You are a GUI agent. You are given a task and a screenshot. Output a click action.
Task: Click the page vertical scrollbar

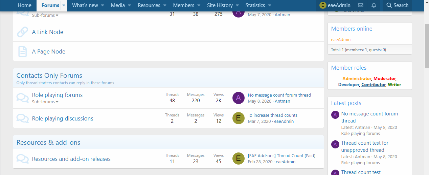427,44
